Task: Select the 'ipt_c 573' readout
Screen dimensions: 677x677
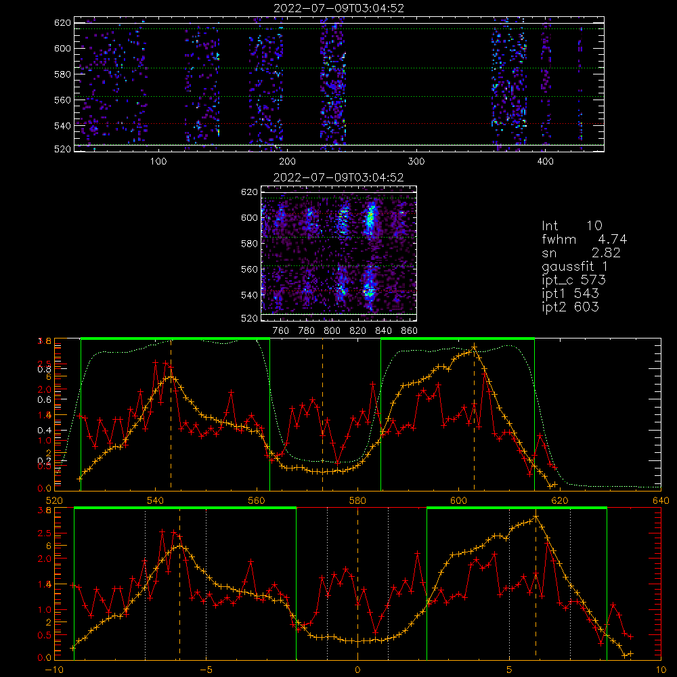Action: point(574,281)
